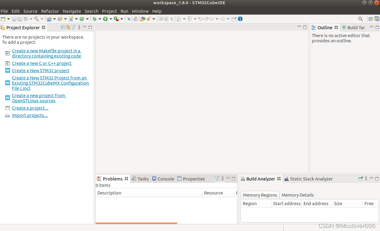Click the New file toolbar icon
The image size is (380, 231).
3,19
